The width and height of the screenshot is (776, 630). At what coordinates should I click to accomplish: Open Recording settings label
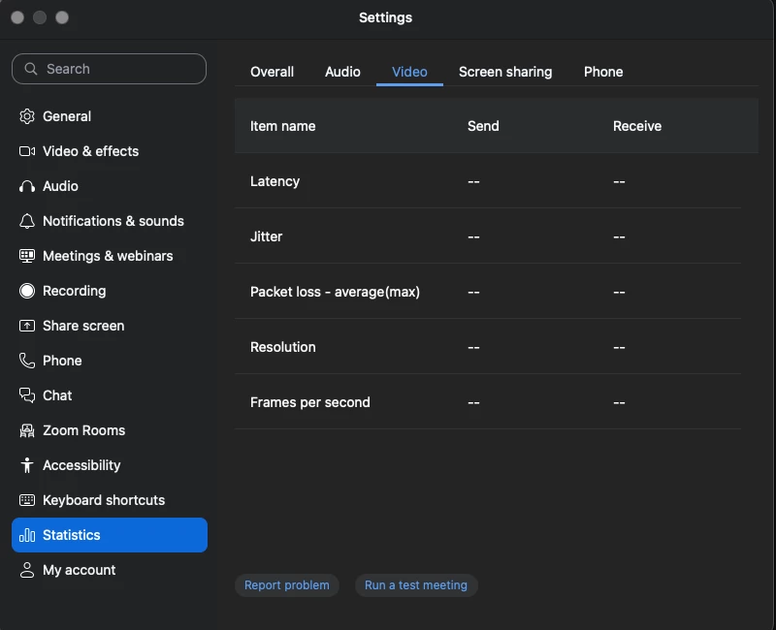[75, 291]
